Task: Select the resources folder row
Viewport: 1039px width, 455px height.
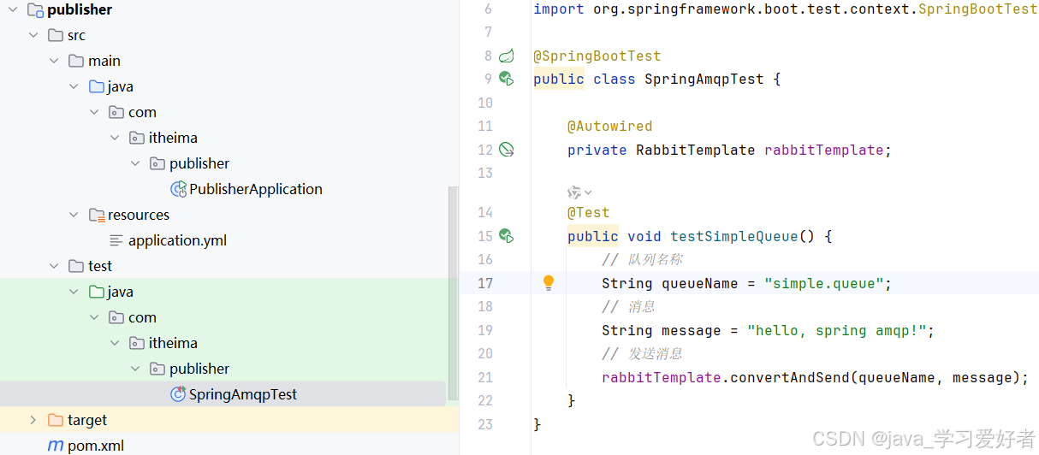Action: coord(223,215)
